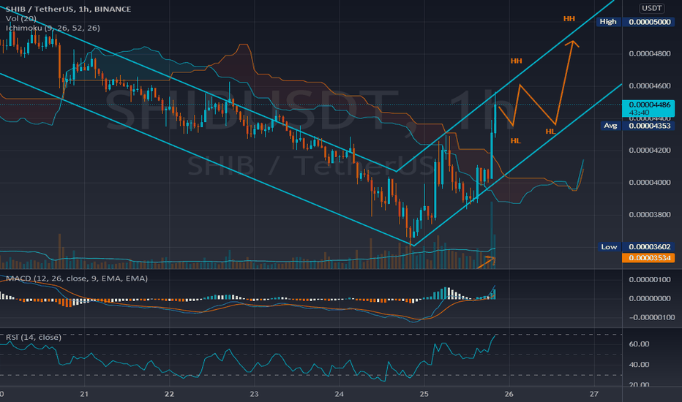The width and height of the screenshot is (682, 402).
Task: Click the 0.00004600 price axis value
Action: pos(649,86)
